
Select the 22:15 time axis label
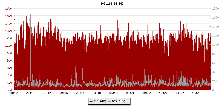47,93
